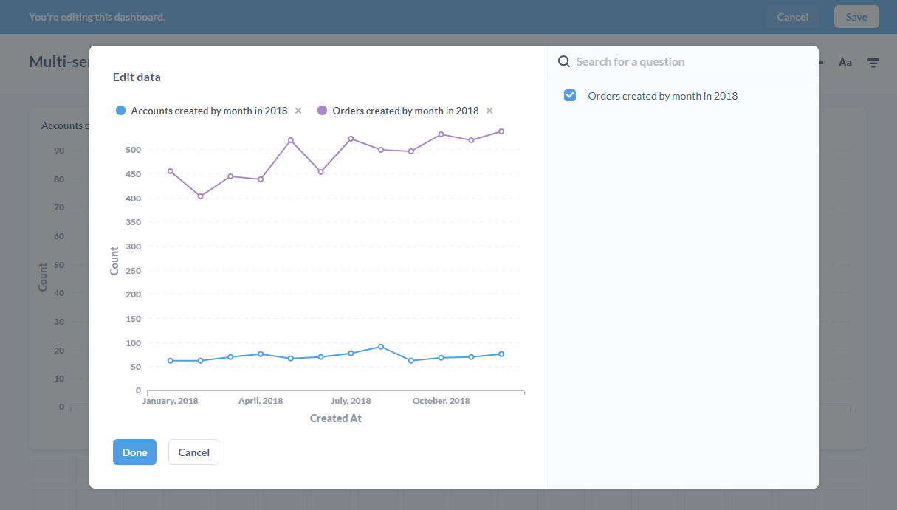Save the dashboard changes

coord(856,17)
